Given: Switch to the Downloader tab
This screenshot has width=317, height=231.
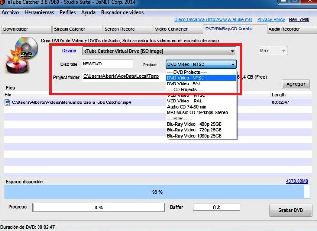Looking at the screenshot, I should (26, 29).
